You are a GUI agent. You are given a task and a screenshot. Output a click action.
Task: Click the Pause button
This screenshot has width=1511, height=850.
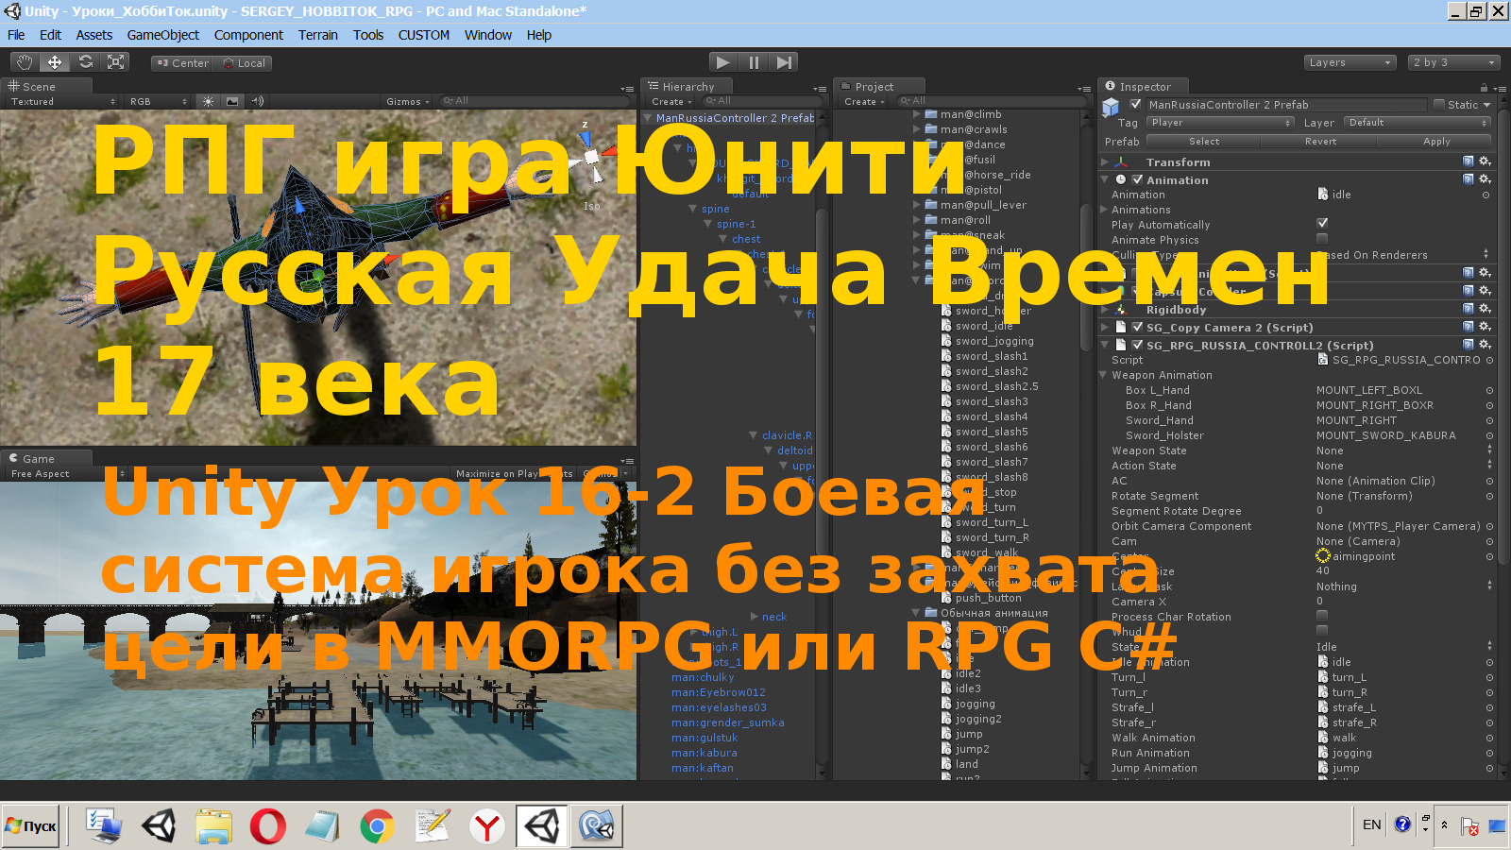[x=754, y=62]
